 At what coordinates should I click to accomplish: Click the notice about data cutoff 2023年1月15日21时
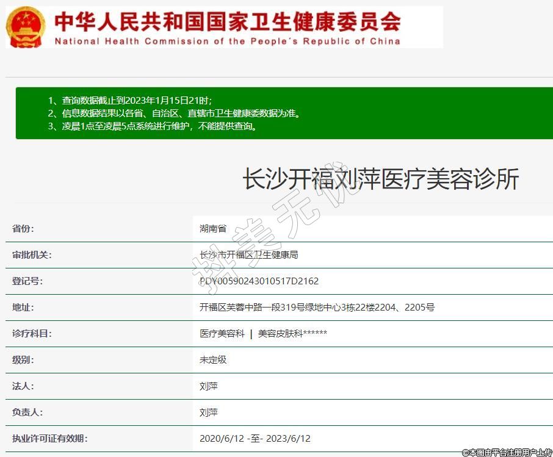click(129, 100)
